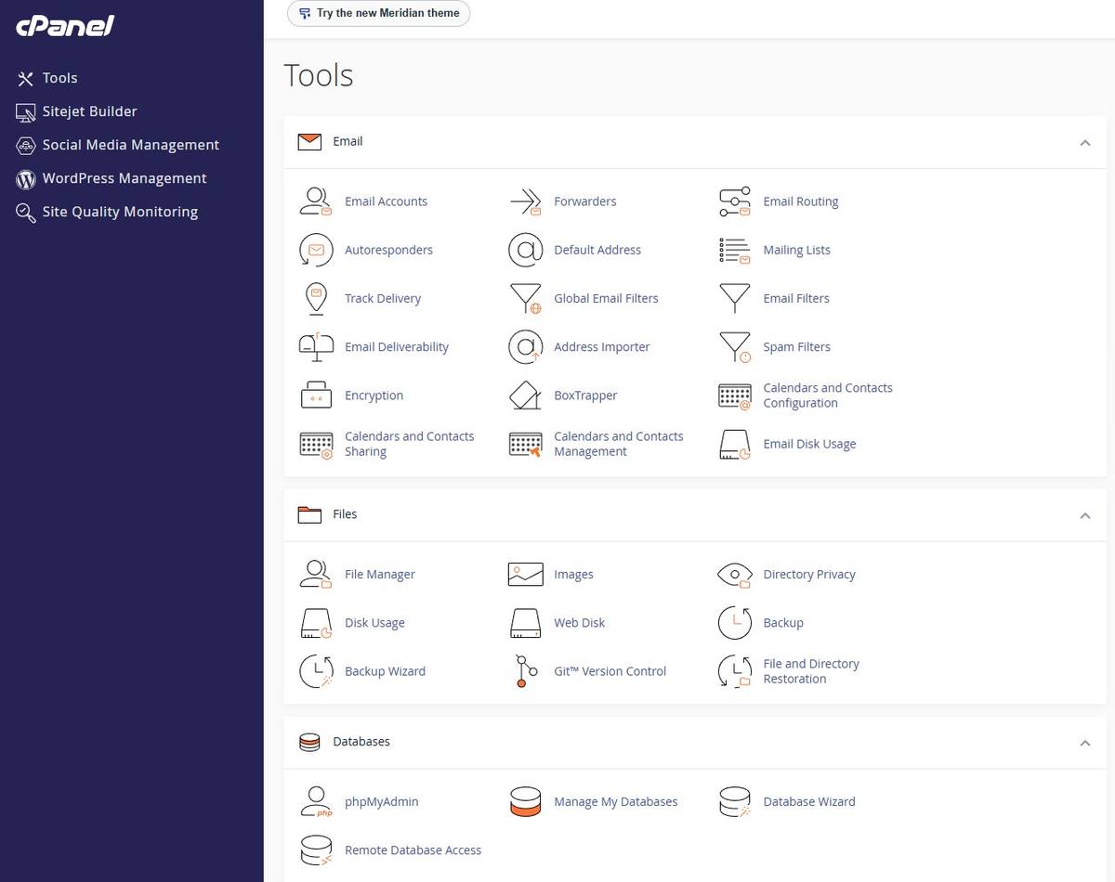Click the Web Disk icon
The height and width of the screenshot is (882, 1115).
pyautogui.click(x=526, y=622)
